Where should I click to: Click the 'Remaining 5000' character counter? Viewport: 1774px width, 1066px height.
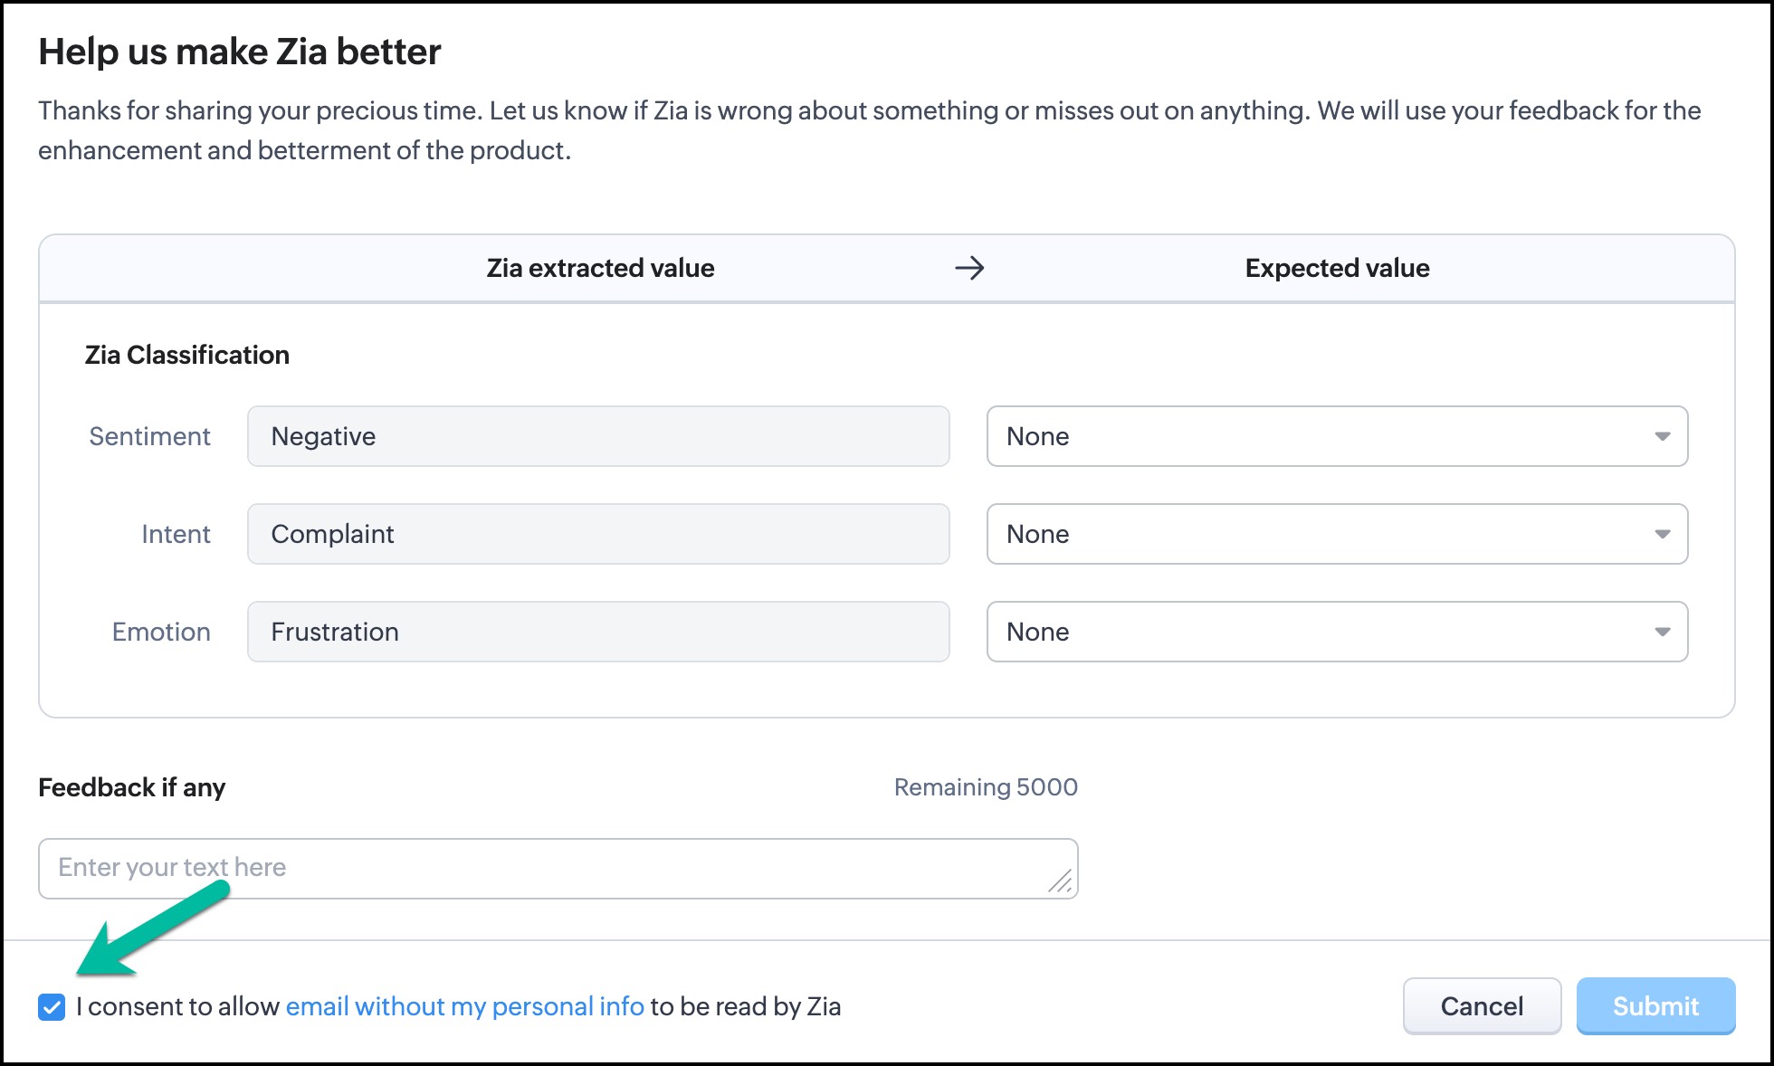point(985,787)
